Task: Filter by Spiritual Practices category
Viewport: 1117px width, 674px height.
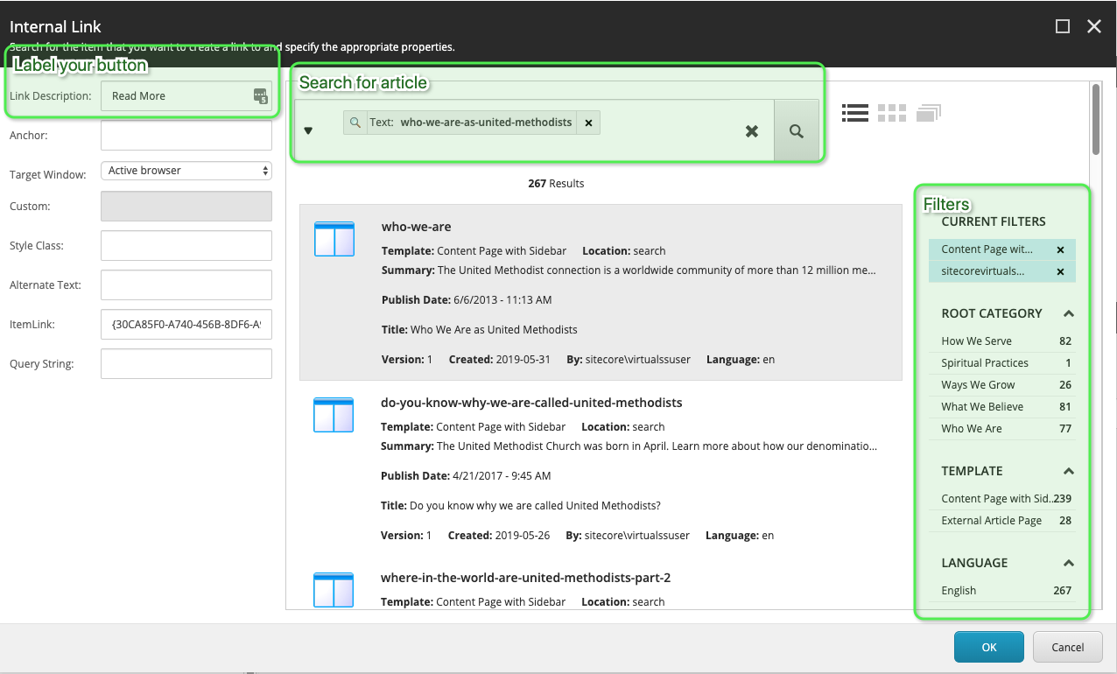Action: click(x=1002, y=363)
